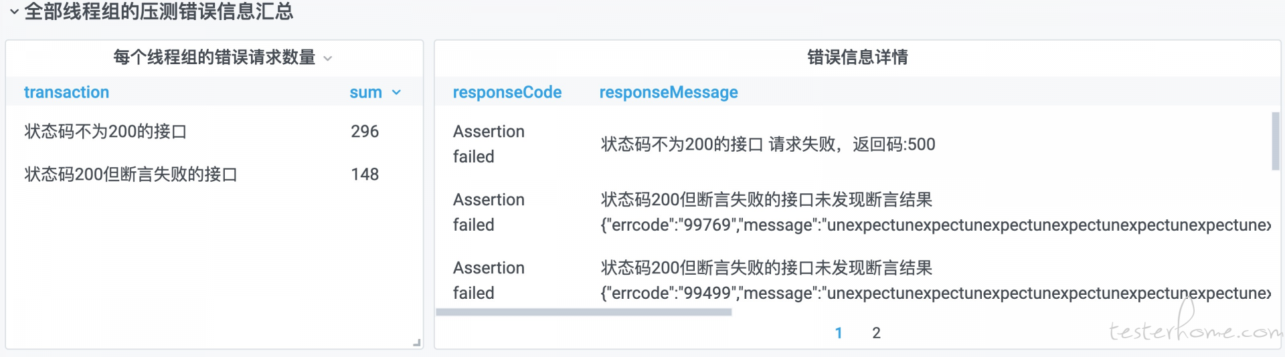Click the 296 sum value cell

(x=365, y=132)
